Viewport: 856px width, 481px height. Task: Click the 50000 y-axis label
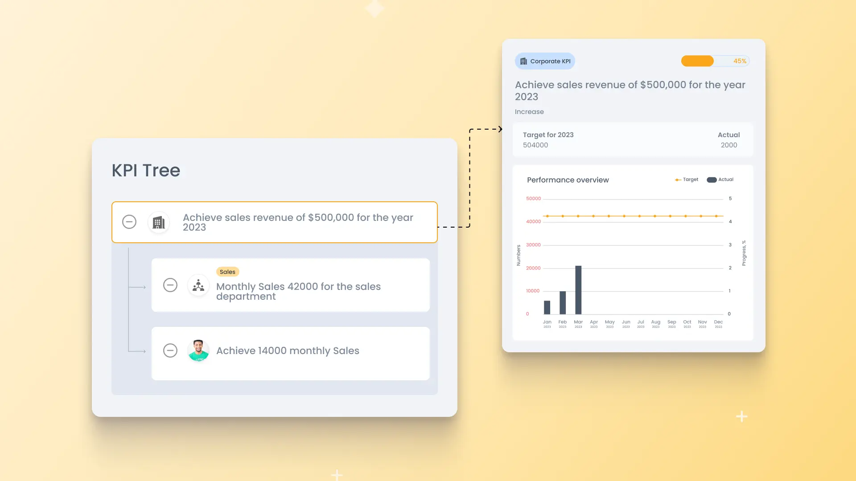(x=533, y=199)
